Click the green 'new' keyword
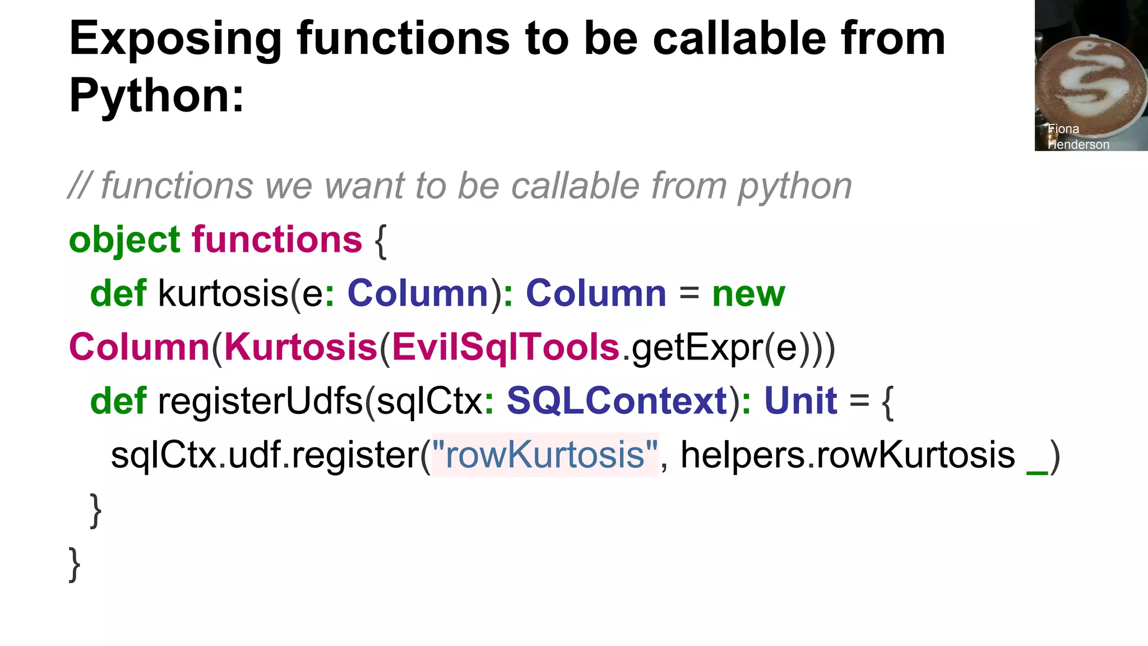1148x646 pixels. point(748,293)
